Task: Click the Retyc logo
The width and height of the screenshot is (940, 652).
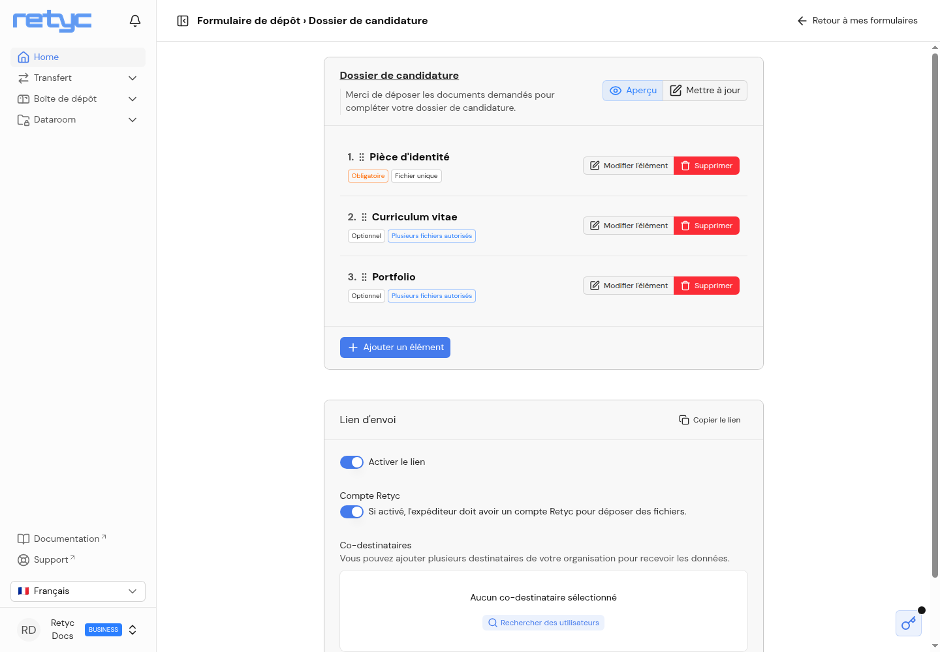Action: pyautogui.click(x=52, y=21)
